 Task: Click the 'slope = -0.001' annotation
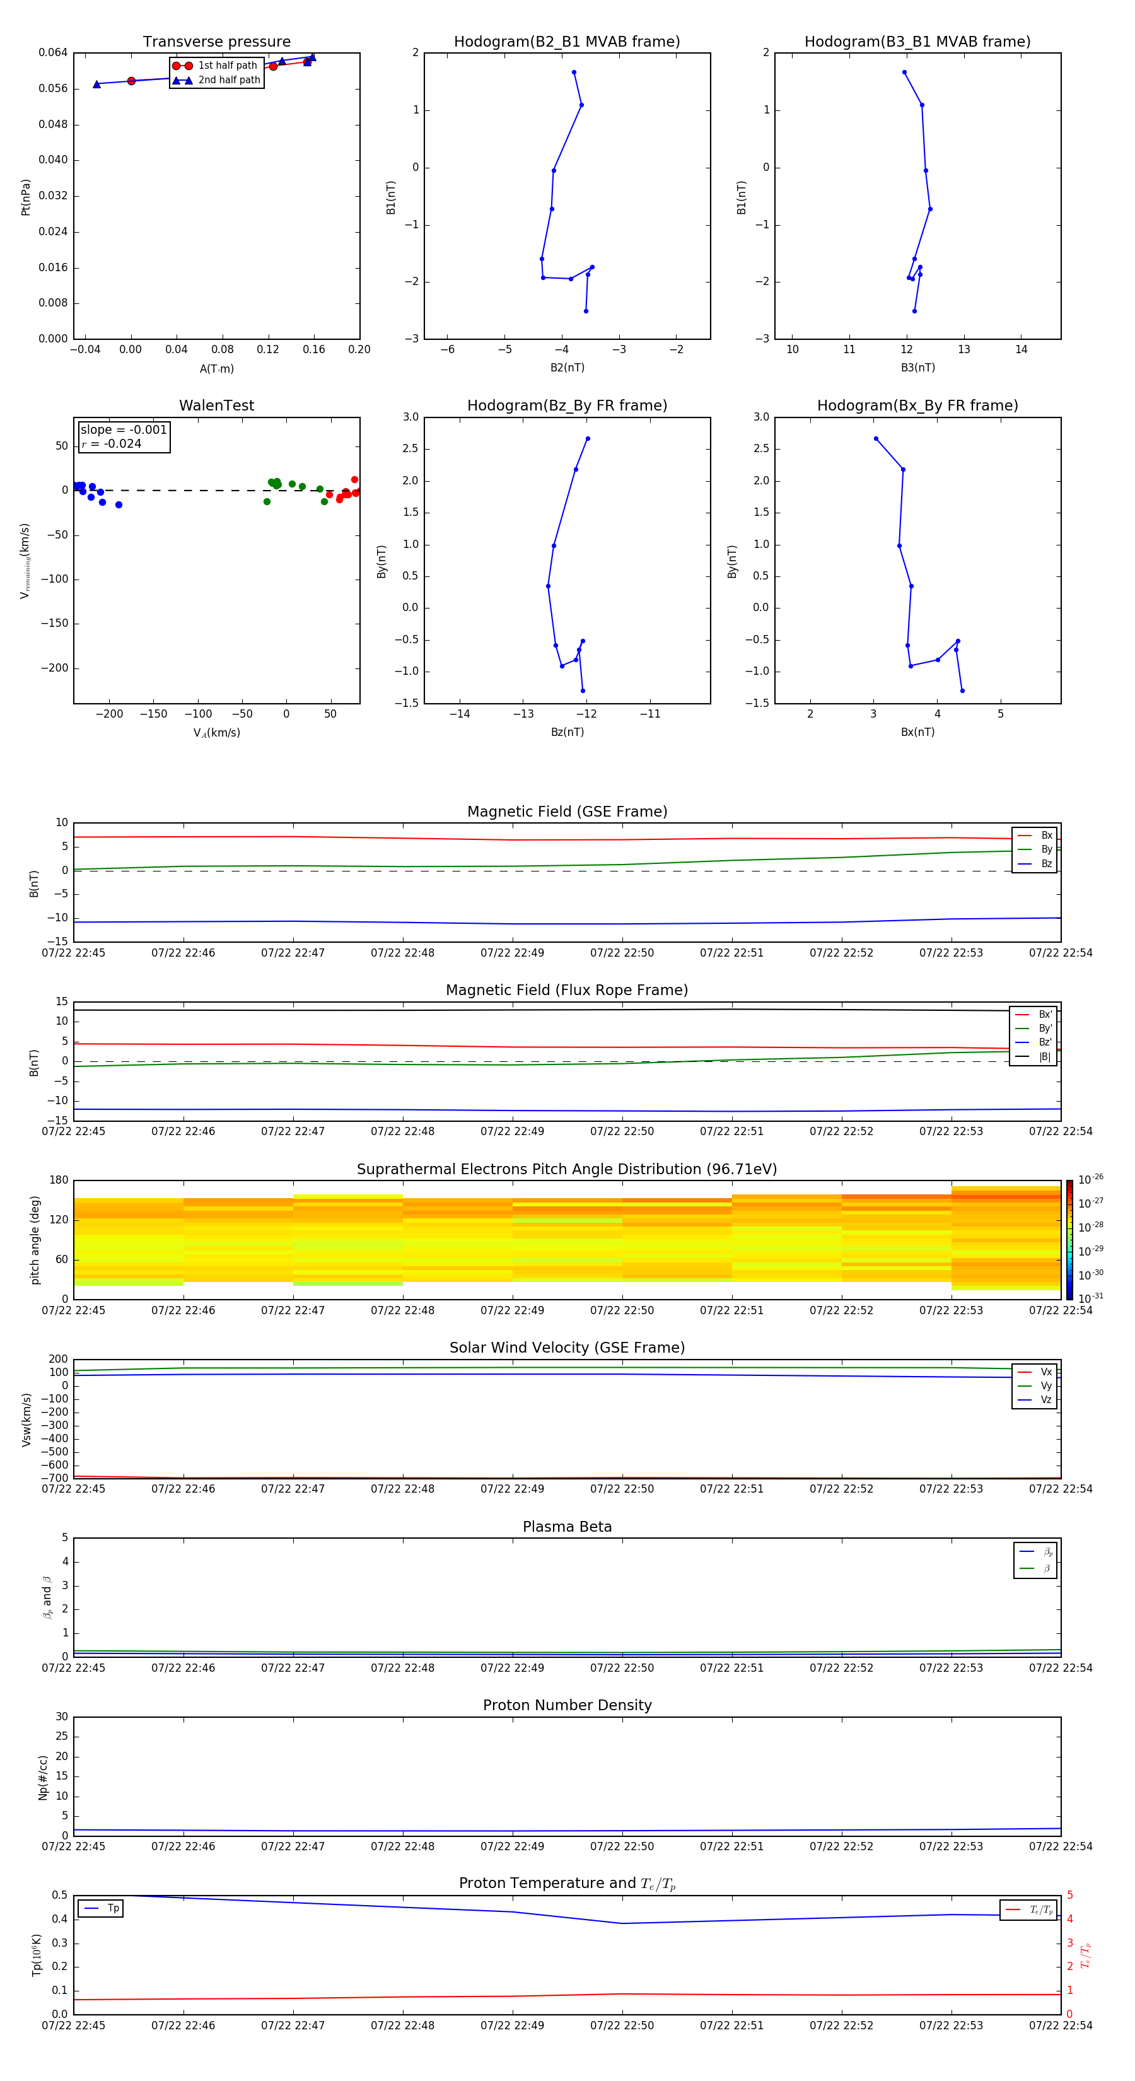[124, 430]
